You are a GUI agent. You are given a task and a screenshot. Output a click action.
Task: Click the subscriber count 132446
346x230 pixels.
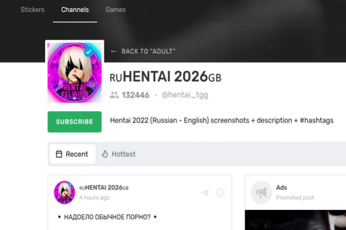pyautogui.click(x=136, y=95)
